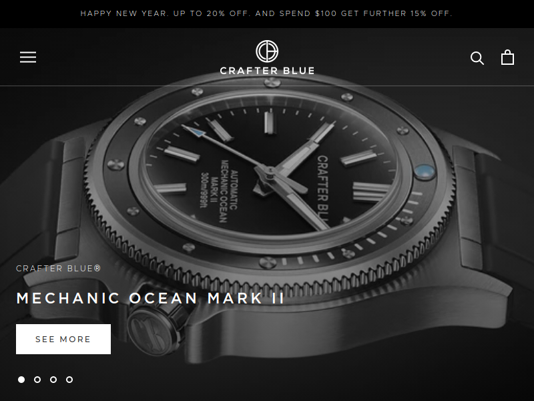Open the search magnifier icon

pos(477,58)
